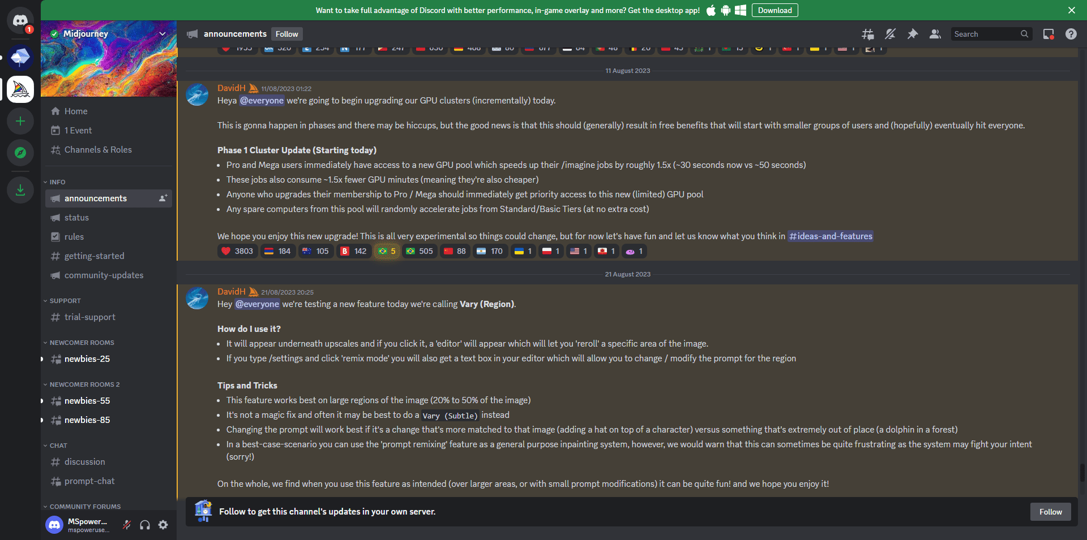Toggle the Armenia flag reaction with 184
The width and height of the screenshot is (1087, 540).
pos(277,251)
